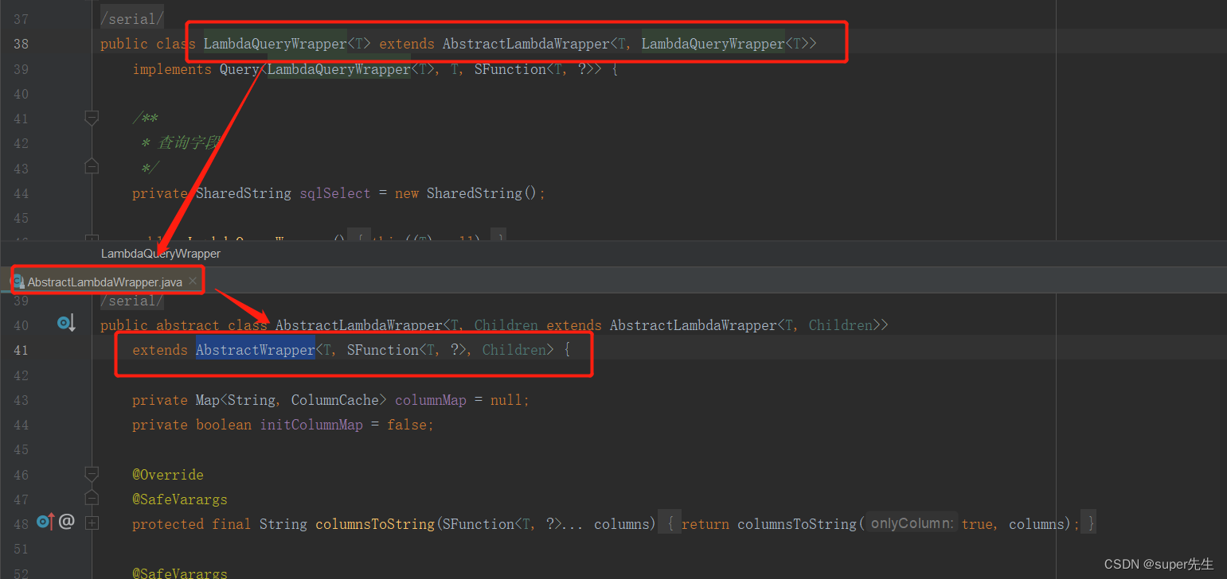Screen dimensions: 1227x579
Task: Click the 查询字段 comment text
Action: (x=190, y=143)
